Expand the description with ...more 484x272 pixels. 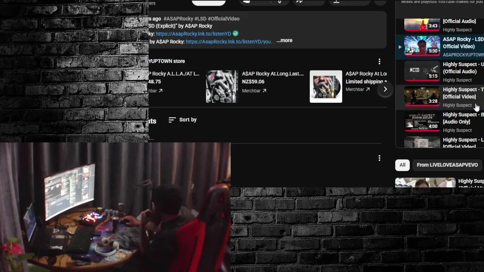pos(284,40)
